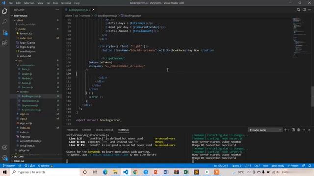
Task: Click 'Ln 109, Col 1' cursor position
Action: click(221, 166)
